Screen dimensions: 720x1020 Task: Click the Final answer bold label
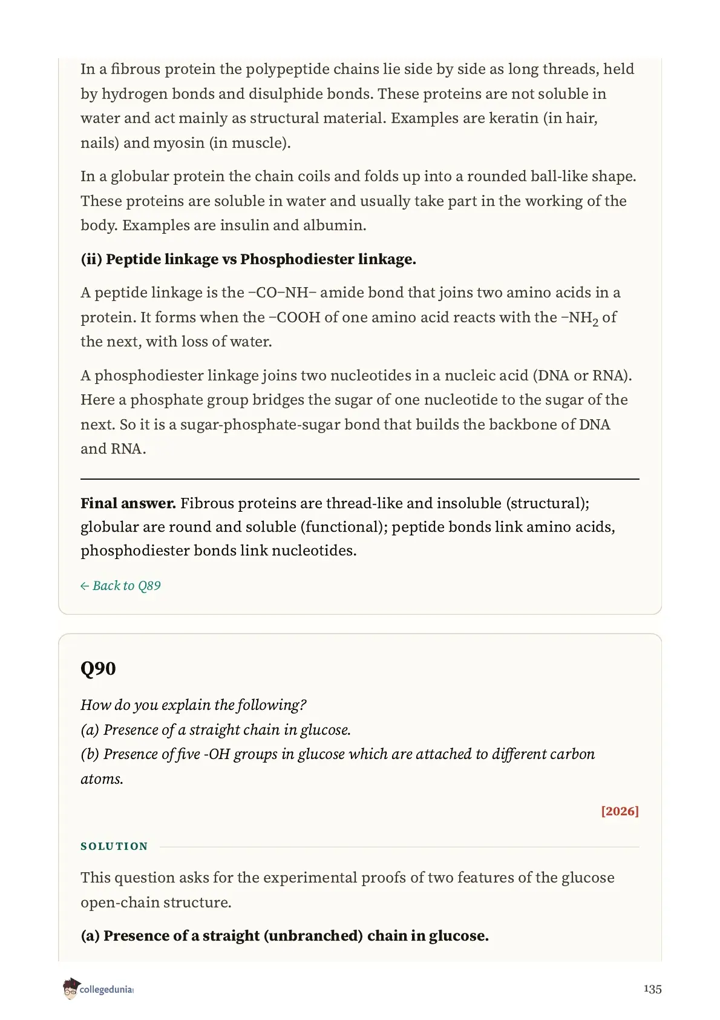(x=128, y=503)
